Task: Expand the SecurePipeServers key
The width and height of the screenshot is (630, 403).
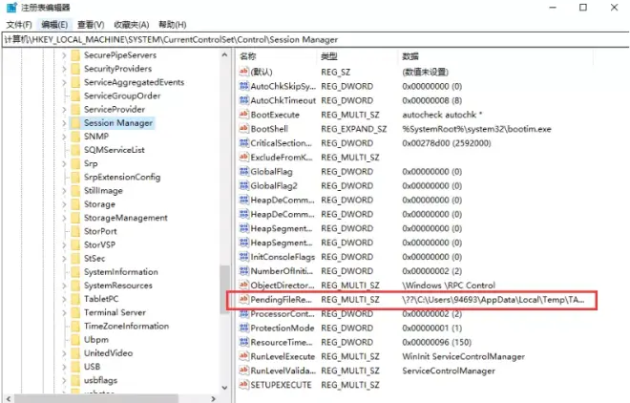Action: tap(64, 55)
